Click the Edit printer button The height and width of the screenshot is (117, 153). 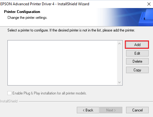[x=137, y=53]
